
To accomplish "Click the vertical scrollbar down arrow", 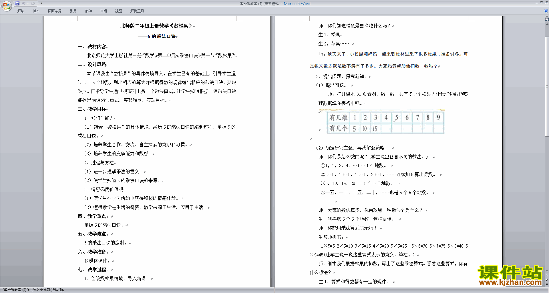I will click(547, 271).
